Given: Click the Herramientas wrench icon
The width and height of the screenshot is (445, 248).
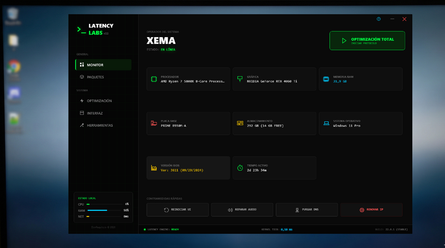Looking at the screenshot, I should [82, 125].
